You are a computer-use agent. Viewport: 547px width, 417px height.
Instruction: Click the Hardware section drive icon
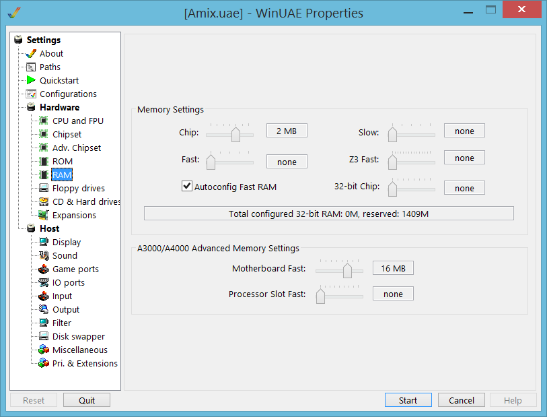(x=31, y=107)
